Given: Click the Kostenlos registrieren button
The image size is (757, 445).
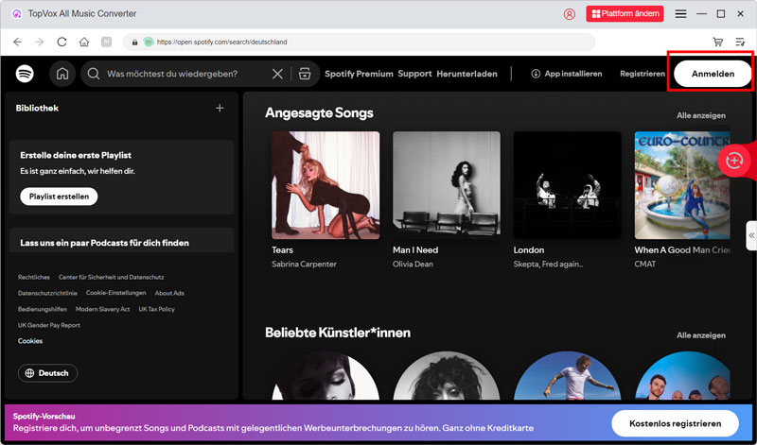Looking at the screenshot, I should 675,422.
